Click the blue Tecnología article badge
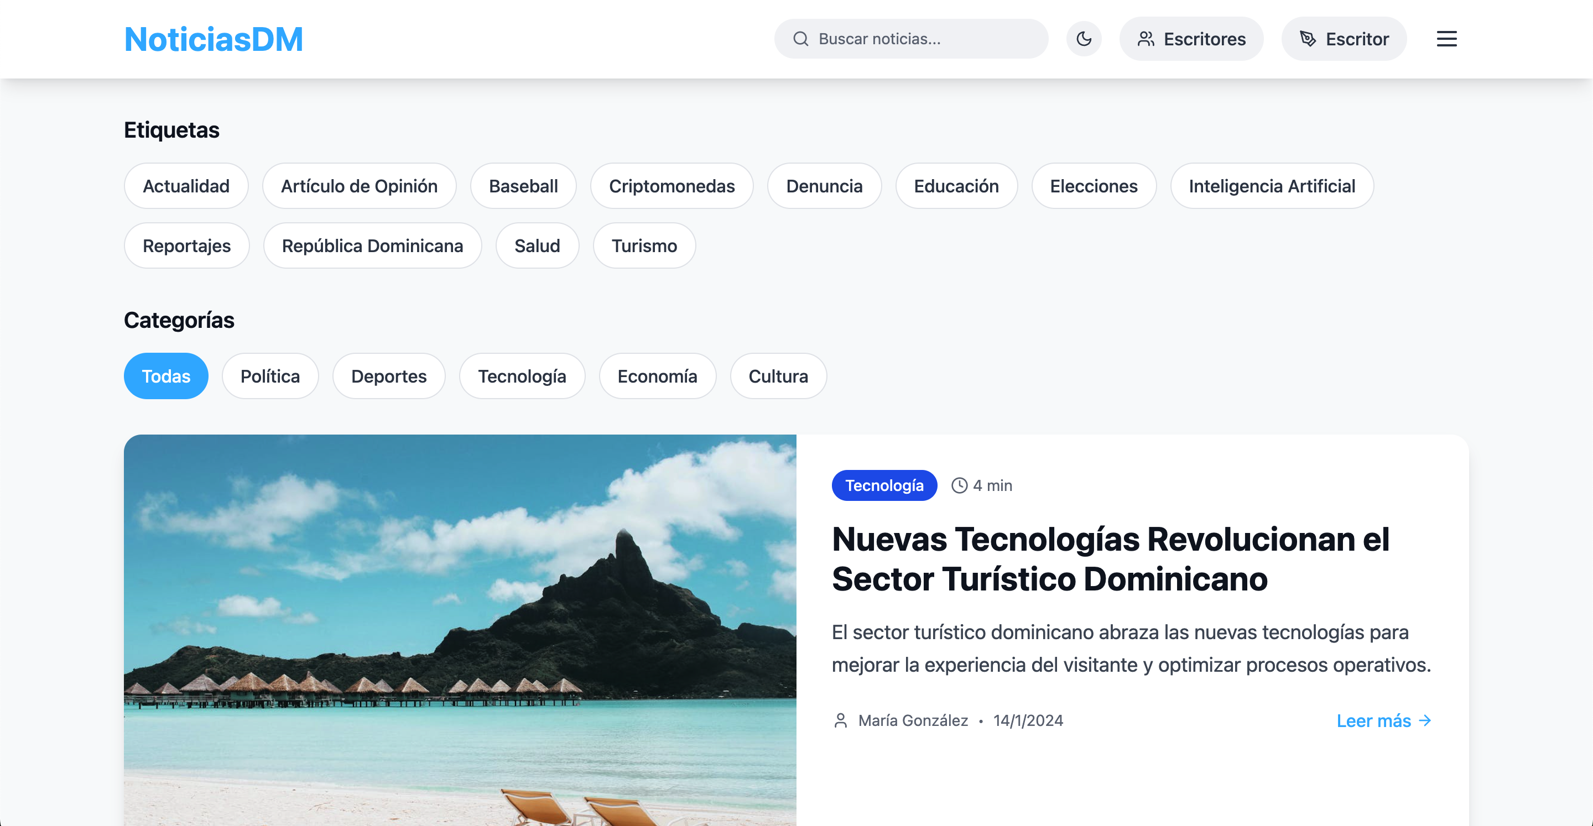The image size is (1593, 826). pos(884,485)
